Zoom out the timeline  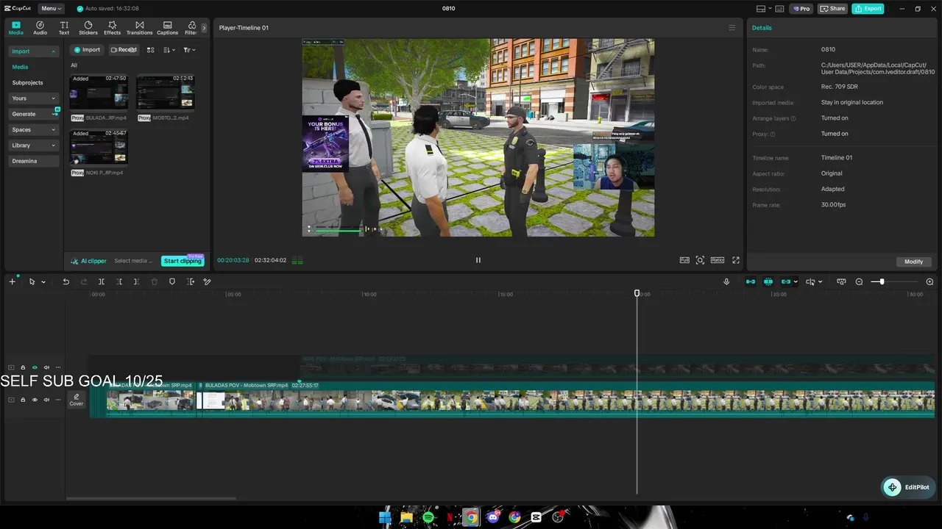coord(859,281)
